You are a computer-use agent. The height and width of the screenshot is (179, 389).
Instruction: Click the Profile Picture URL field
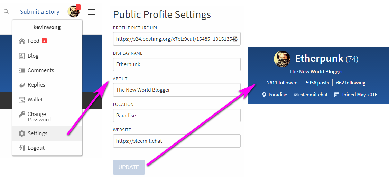[x=177, y=39]
